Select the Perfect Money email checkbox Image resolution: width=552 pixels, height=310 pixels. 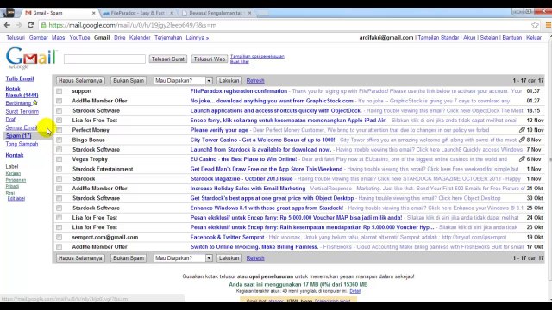coord(60,130)
